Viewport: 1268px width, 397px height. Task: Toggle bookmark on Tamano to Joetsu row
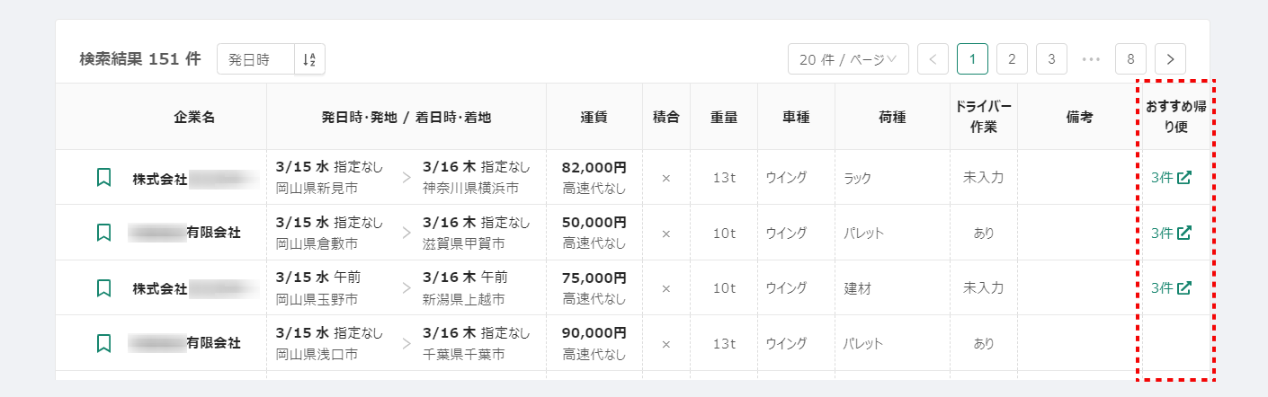click(103, 288)
